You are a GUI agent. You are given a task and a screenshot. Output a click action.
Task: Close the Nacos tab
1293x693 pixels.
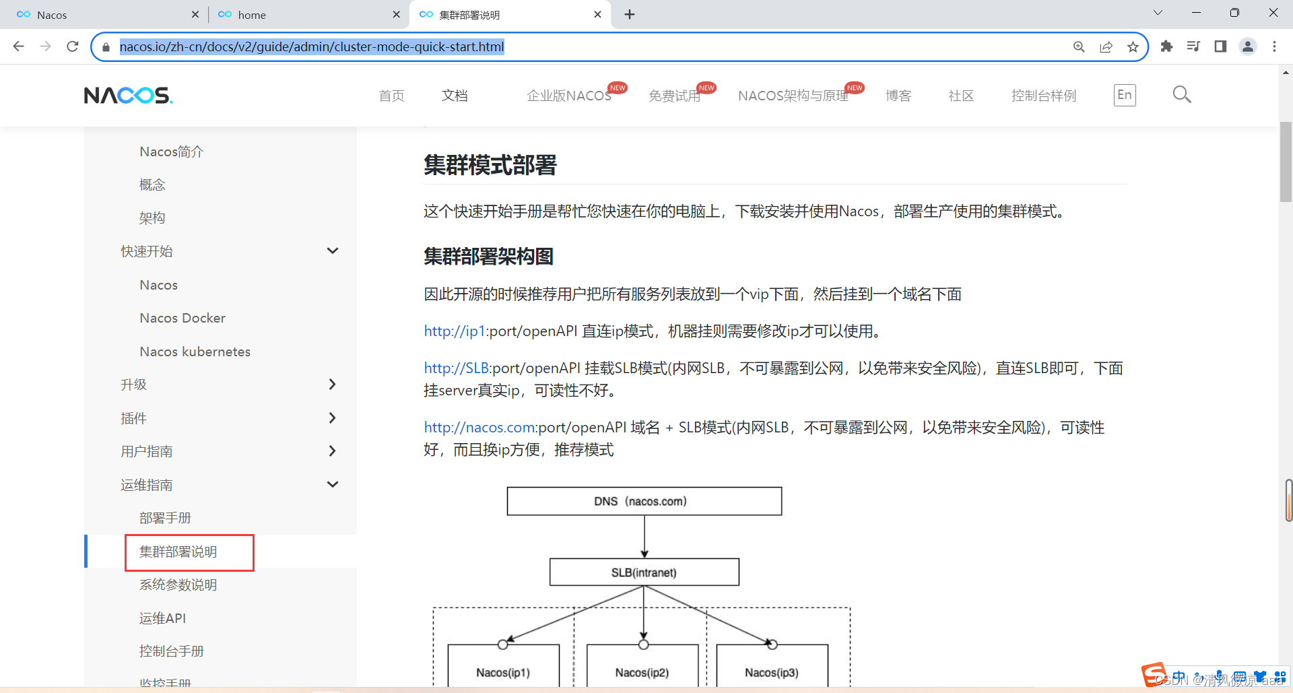tap(195, 14)
